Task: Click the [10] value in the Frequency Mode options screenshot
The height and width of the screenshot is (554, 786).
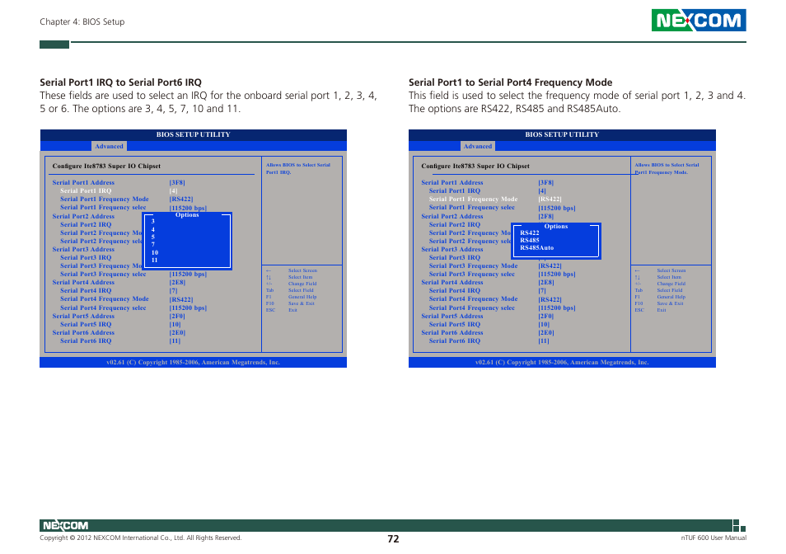Action: click(544, 324)
